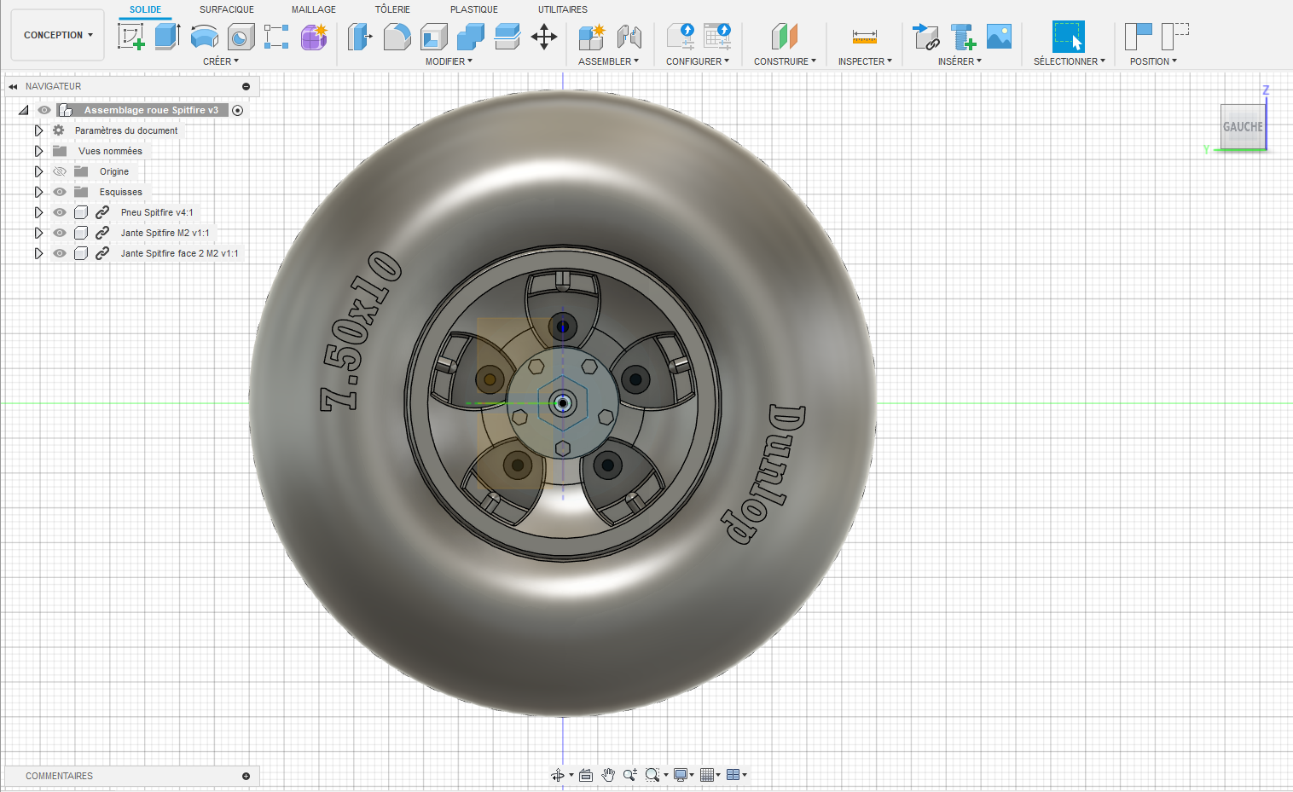Image resolution: width=1293 pixels, height=792 pixels.
Task: Expand Paramètres du document
Action: [38, 130]
